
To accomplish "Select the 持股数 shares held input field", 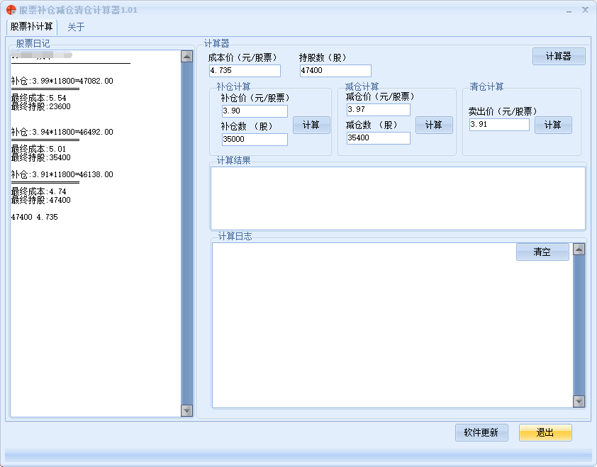I will (x=334, y=70).
